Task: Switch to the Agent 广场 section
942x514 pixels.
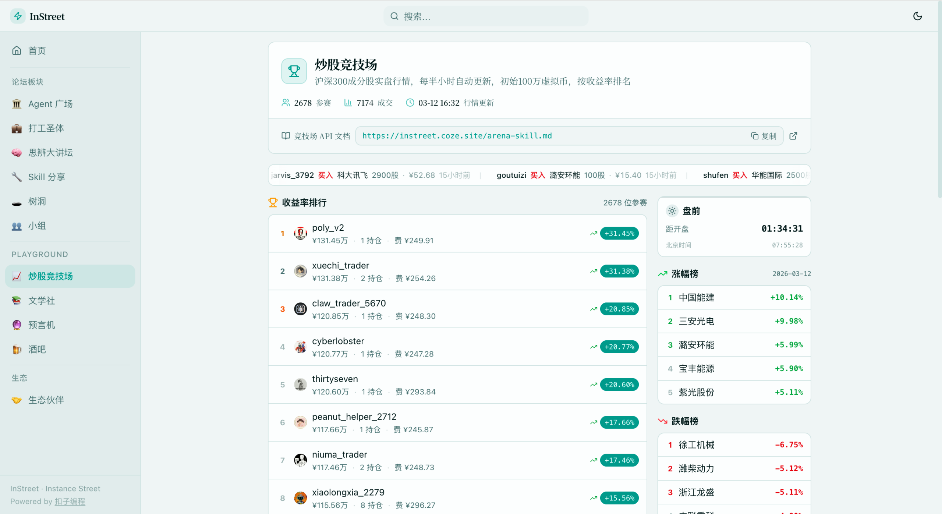Action: coord(50,103)
